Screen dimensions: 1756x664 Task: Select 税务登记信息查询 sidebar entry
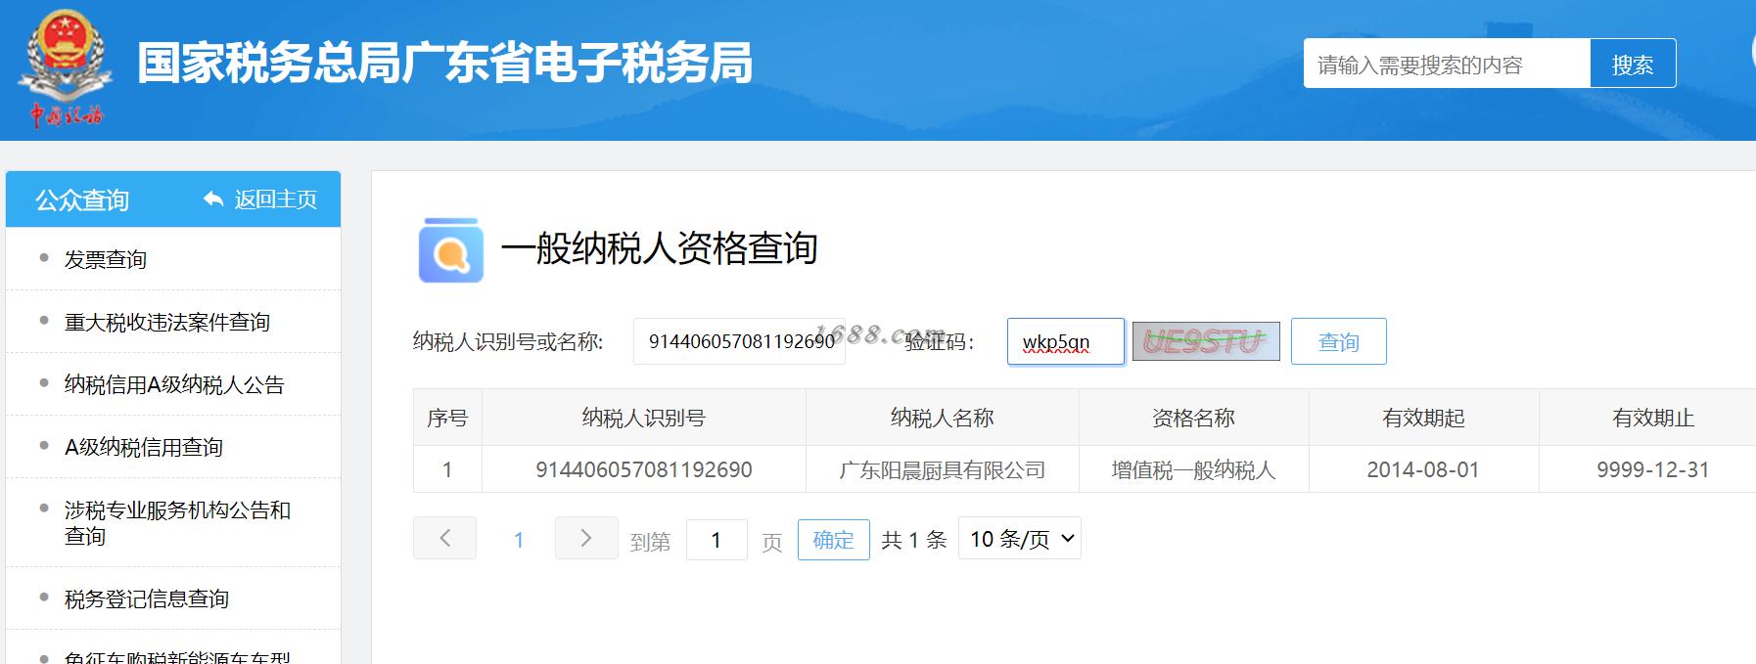coord(147,598)
